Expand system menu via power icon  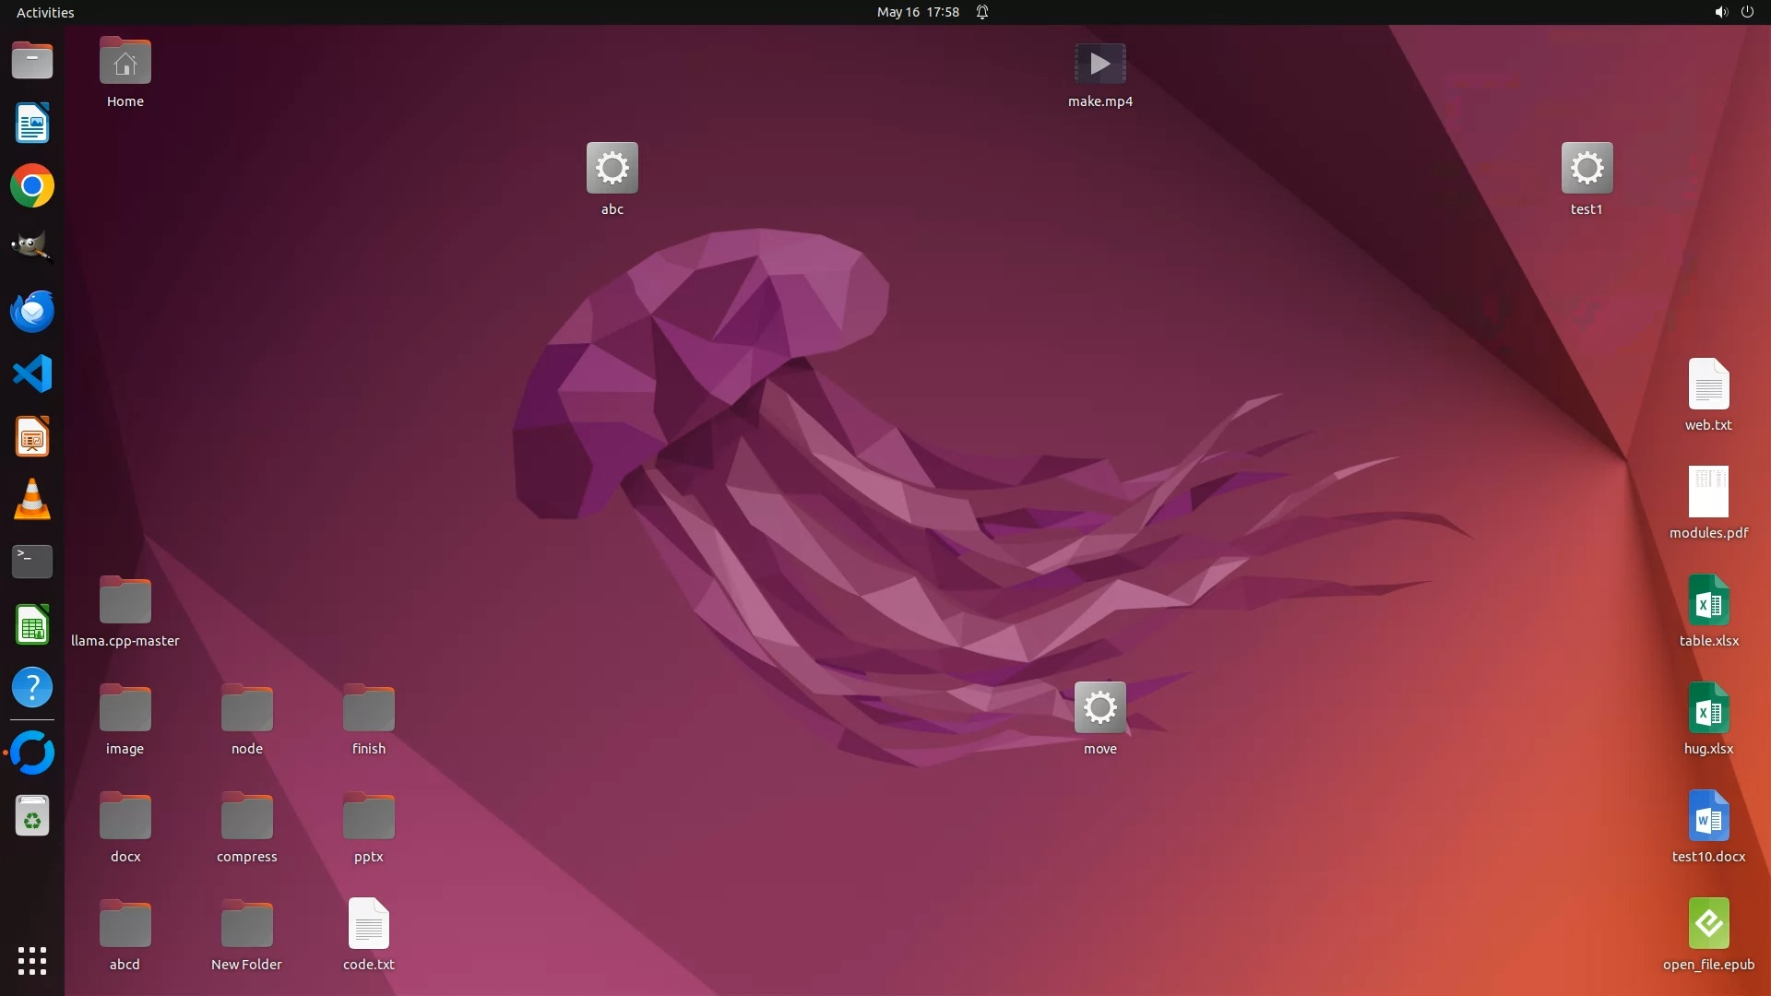pos(1747,12)
